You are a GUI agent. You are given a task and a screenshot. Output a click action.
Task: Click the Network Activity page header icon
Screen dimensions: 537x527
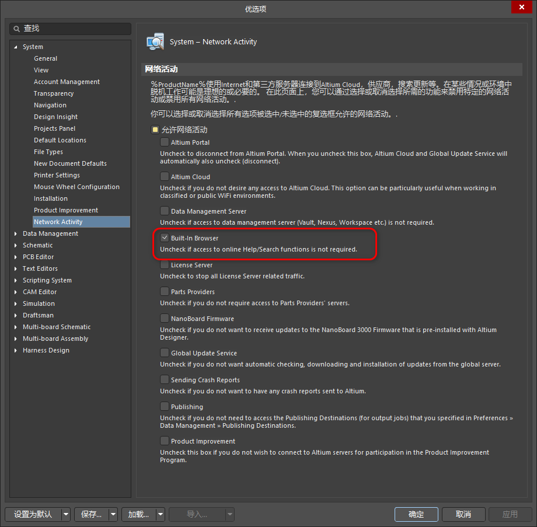pyautogui.click(x=155, y=42)
